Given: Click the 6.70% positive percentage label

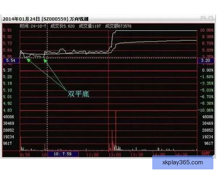Looking at the screenshot, I should [208, 43].
